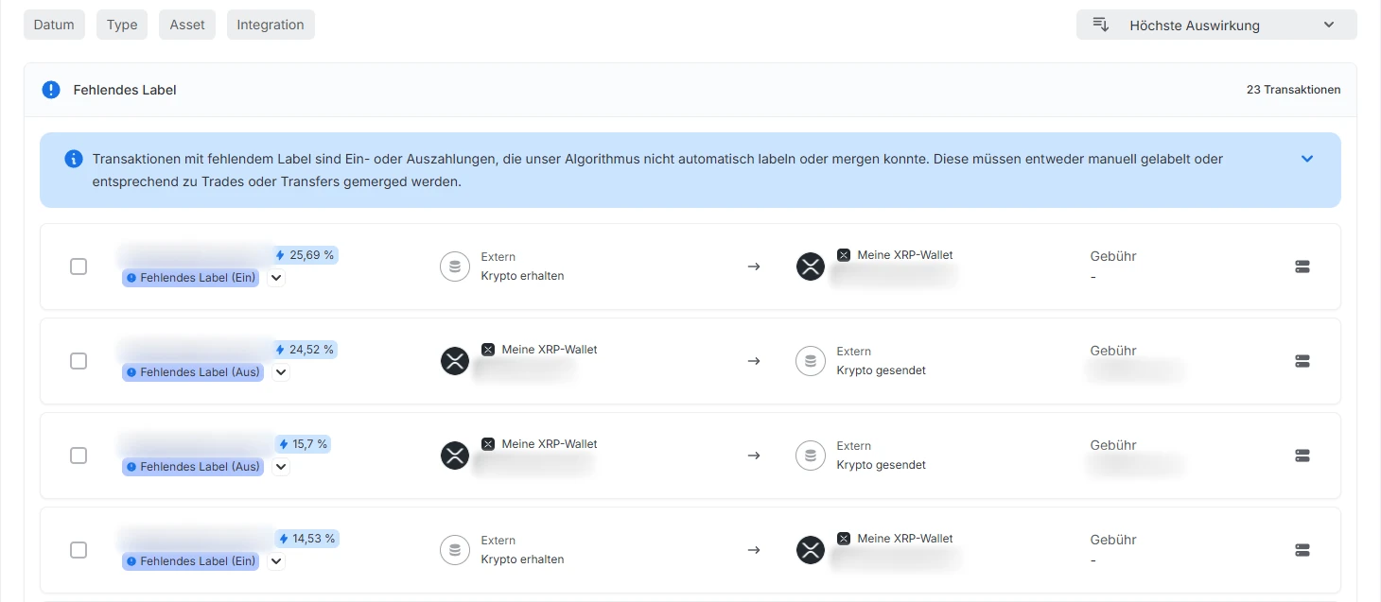Click Meine XRP-Wallet in the 24,52 % row
The width and height of the screenshot is (1381, 602).
tap(550, 350)
